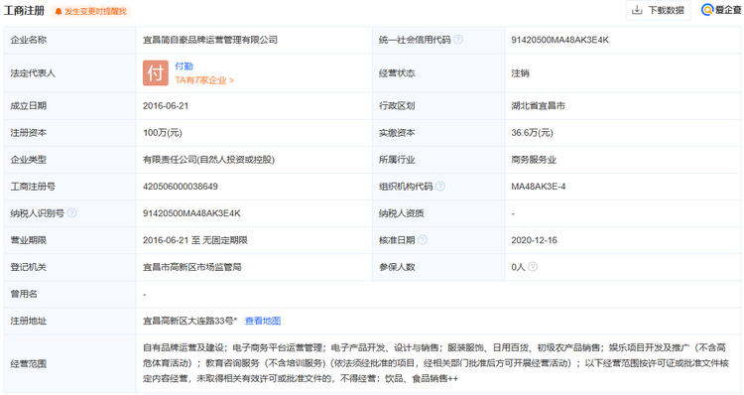Click the 爱企查 logo icon
This screenshot has height=395, width=744.
pyautogui.click(x=707, y=10)
